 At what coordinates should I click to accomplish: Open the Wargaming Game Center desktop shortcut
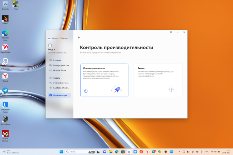5,49
